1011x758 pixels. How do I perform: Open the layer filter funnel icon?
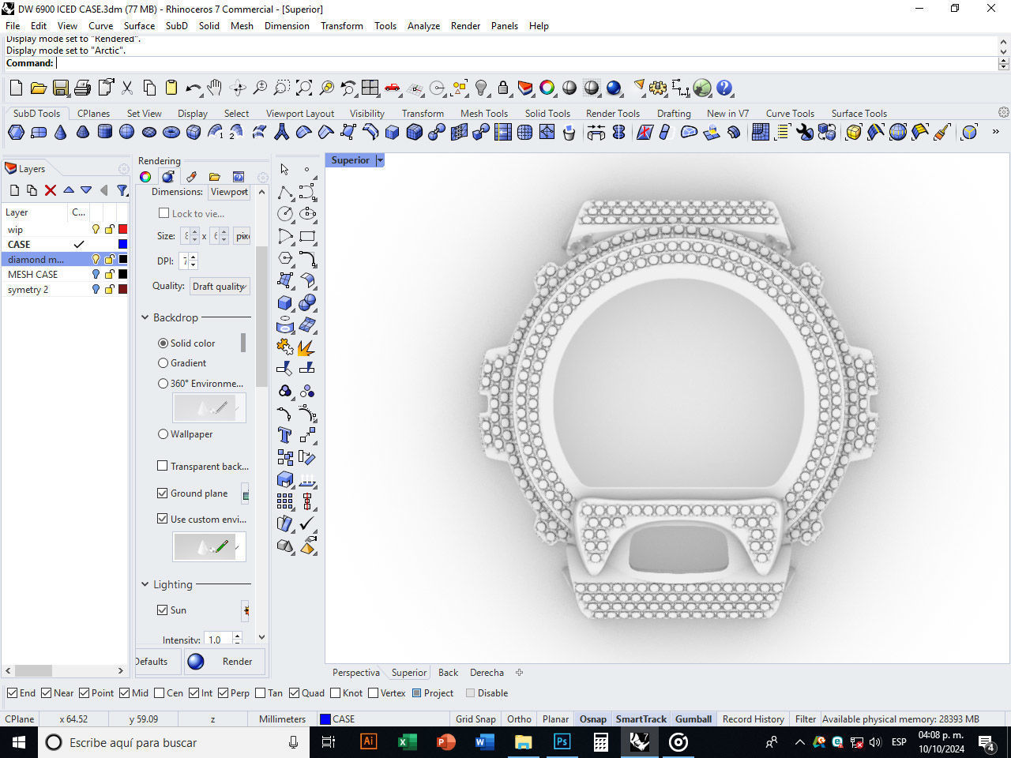tap(122, 190)
